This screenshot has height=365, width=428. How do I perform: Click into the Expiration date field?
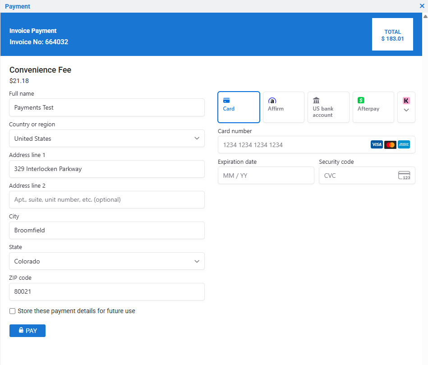[x=266, y=176]
